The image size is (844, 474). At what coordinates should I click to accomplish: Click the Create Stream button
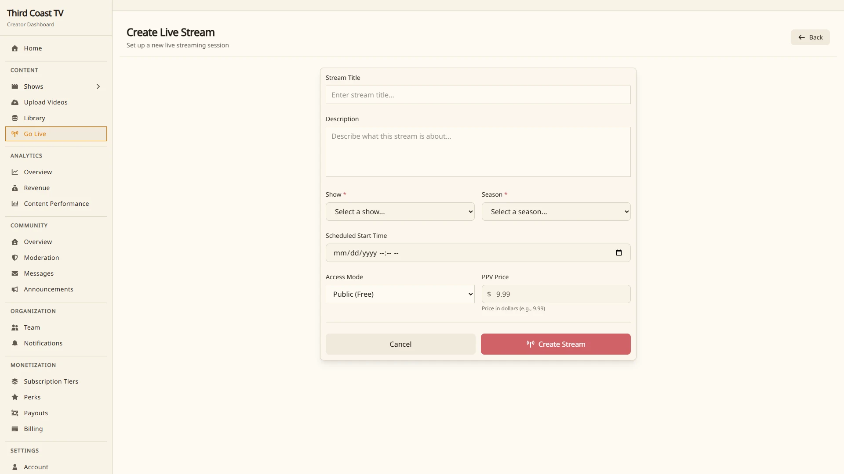pyautogui.click(x=556, y=344)
